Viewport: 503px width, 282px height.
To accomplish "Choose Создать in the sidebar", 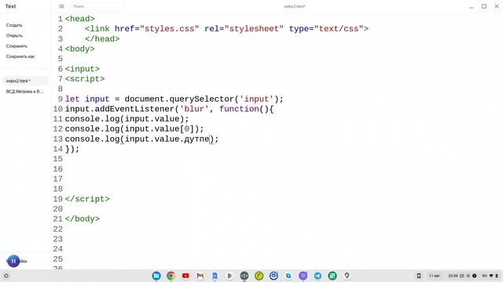I will [x=14, y=25].
